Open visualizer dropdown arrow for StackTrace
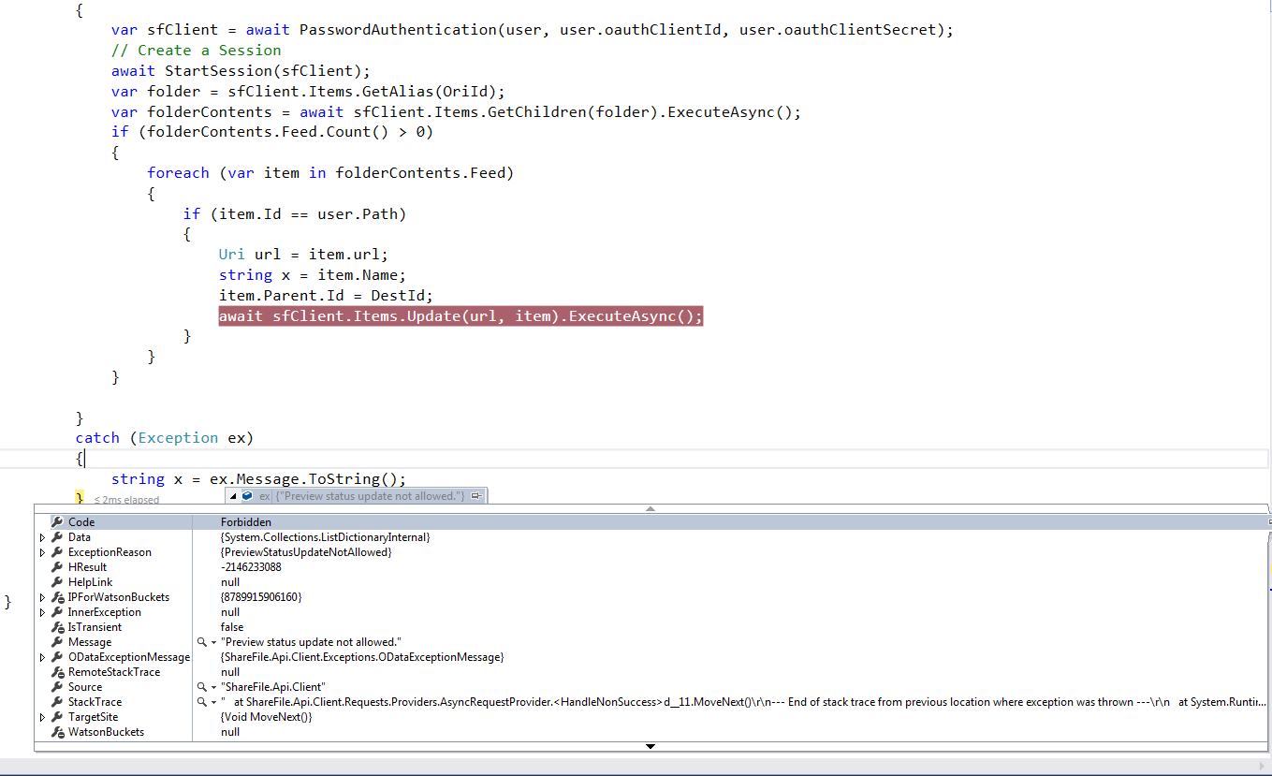The width and height of the screenshot is (1272, 776). click(213, 703)
